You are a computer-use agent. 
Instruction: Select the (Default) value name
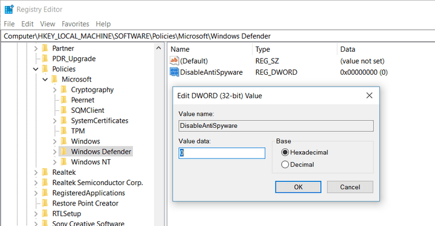click(194, 61)
